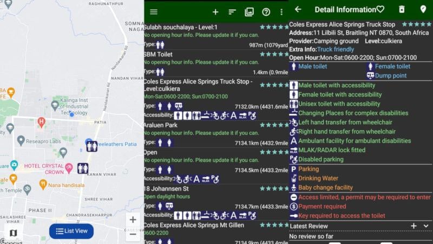Add a review with the plus icon
Viewport: 433px width, 244px height.
point(414,226)
